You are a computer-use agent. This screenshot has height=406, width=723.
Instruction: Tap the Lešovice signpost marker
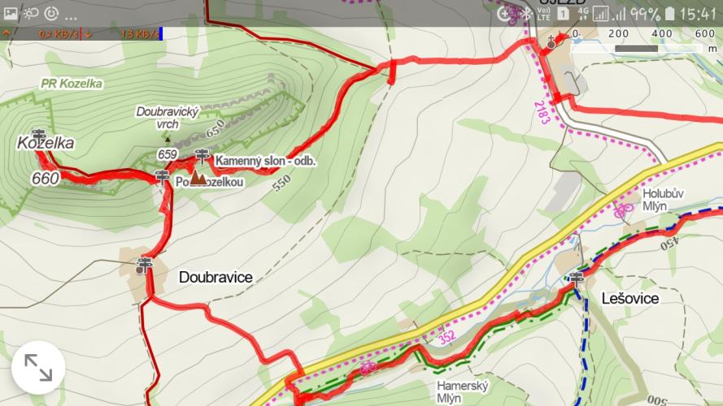[577, 278]
